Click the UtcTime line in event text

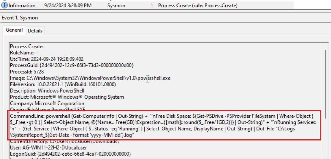coord(47,59)
